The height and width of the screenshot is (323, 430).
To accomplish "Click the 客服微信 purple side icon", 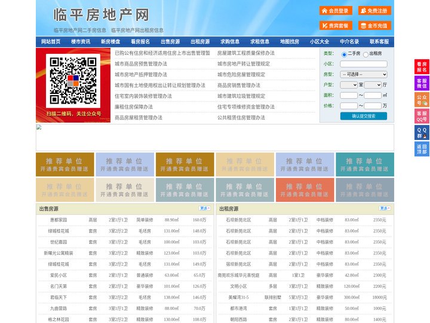I will point(422,83).
